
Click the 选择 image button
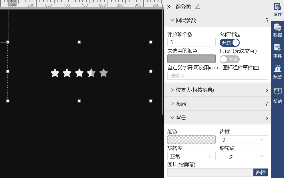[261, 173]
